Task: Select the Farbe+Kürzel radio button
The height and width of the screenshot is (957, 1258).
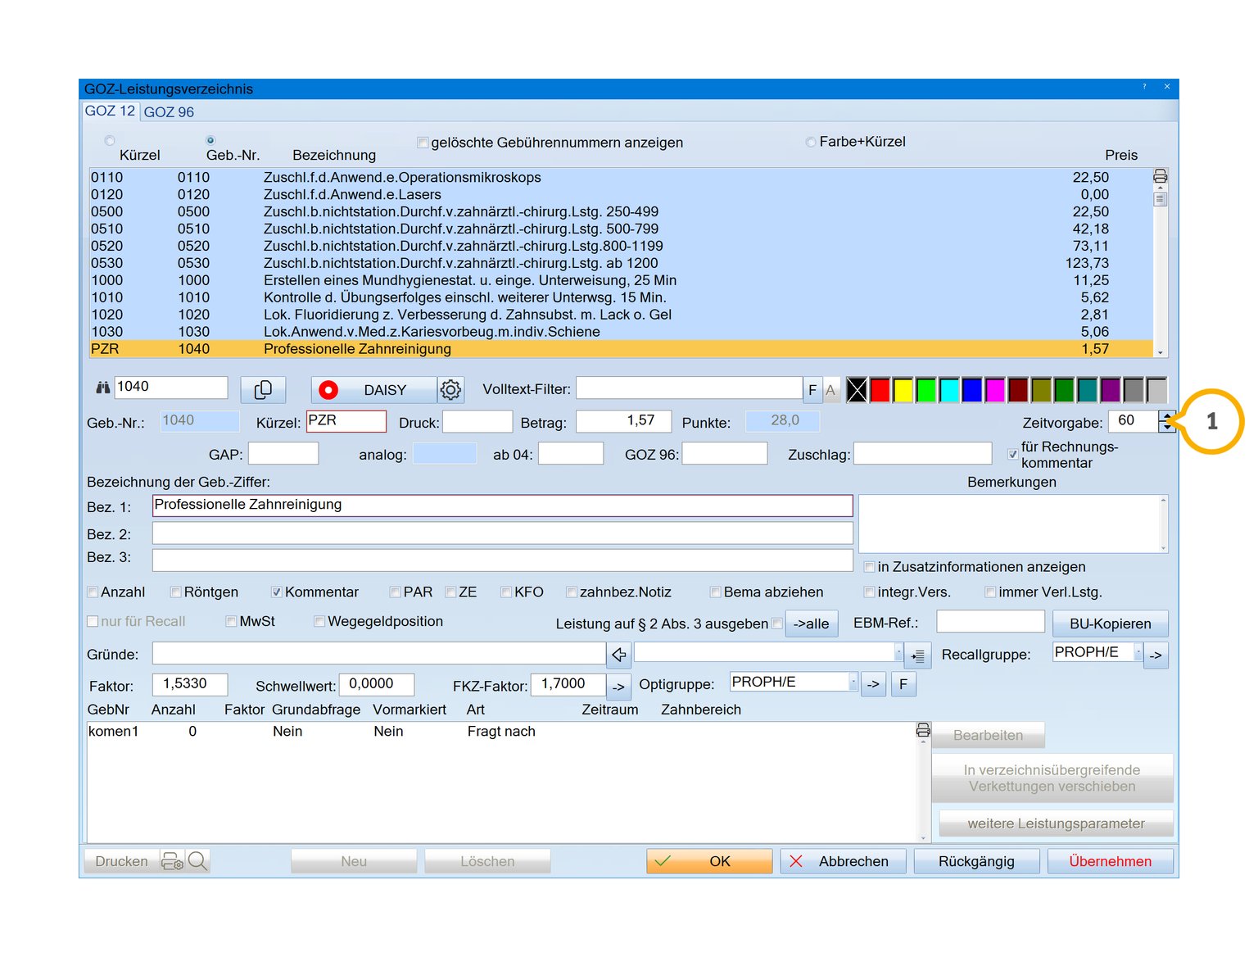Action: click(x=811, y=143)
